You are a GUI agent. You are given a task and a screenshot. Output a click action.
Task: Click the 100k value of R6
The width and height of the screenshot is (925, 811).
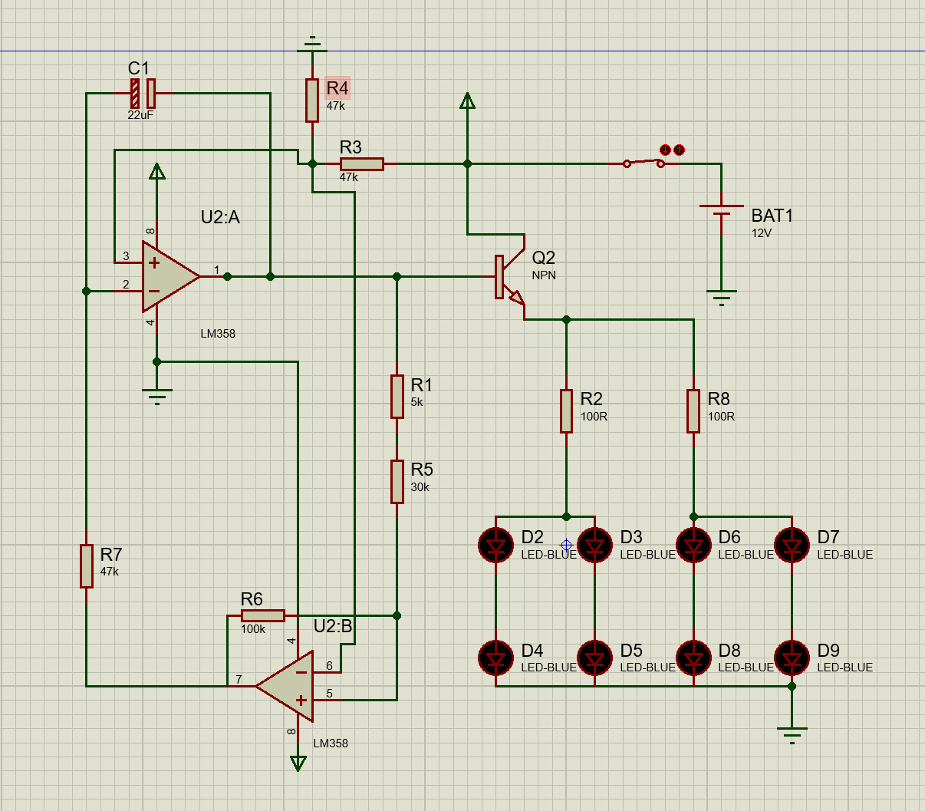pyautogui.click(x=253, y=629)
